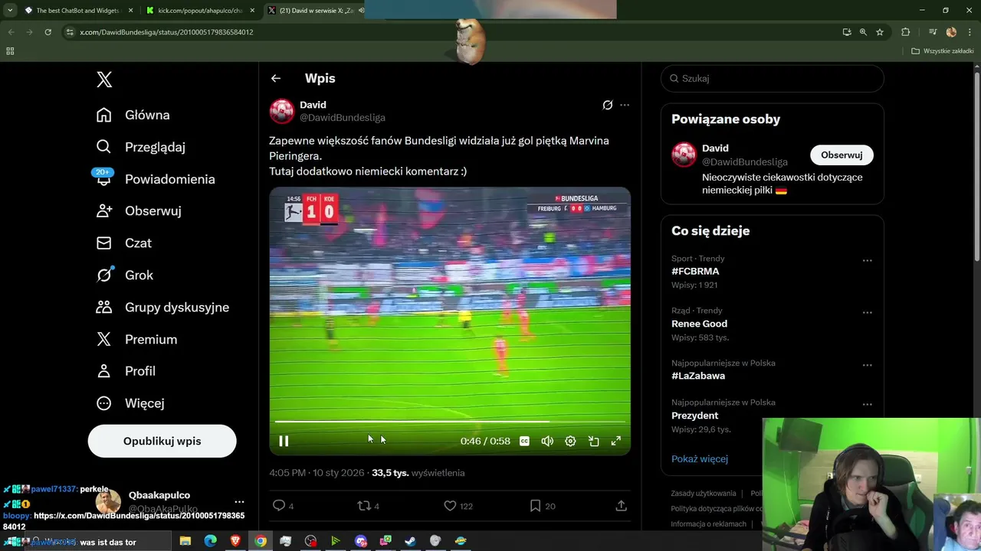Viewport: 981px width, 551px height.
Task: Mute the video sound
Action: pyautogui.click(x=547, y=441)
